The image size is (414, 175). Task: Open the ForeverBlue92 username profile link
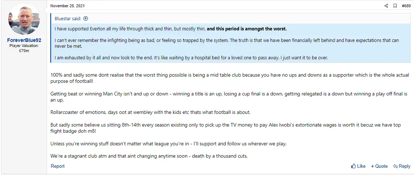(x=24, y=40)
